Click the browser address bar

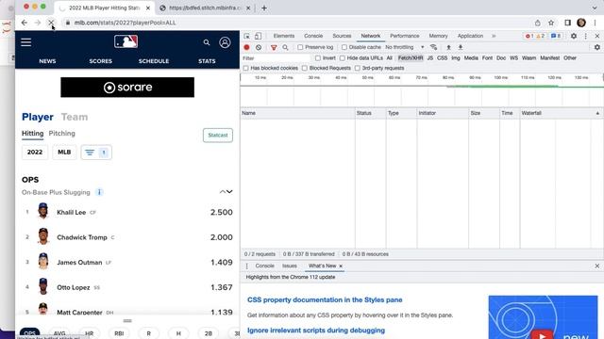point(296,23)
